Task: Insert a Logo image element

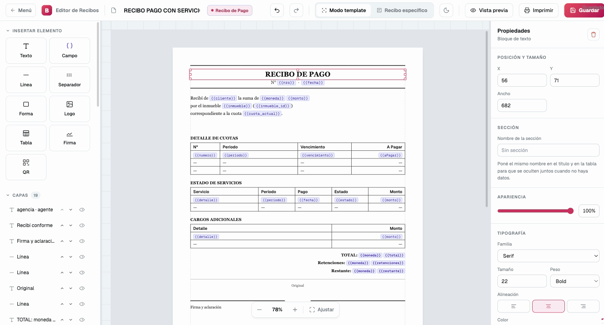Action: tap(69, 109)
